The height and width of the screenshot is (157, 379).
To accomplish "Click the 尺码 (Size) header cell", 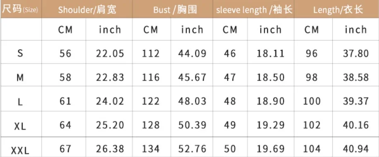I will [x=21, y=9].
